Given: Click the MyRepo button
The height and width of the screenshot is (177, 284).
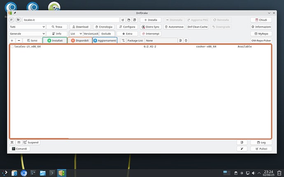Looking at the screenshot, I should [261, 34].
